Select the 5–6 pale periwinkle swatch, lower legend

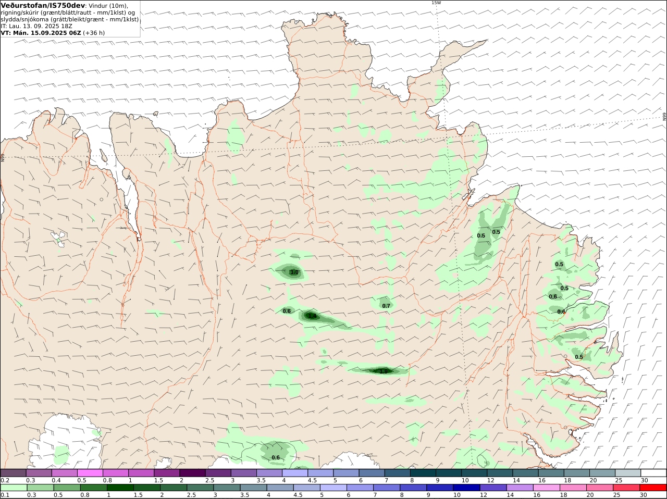point(333,488)
